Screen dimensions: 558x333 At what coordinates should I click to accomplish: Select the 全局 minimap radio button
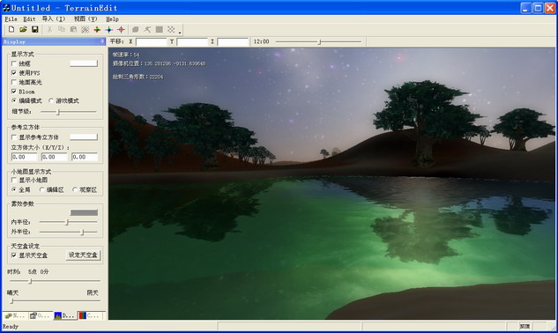pyautogui.click(x=14, y=189)
